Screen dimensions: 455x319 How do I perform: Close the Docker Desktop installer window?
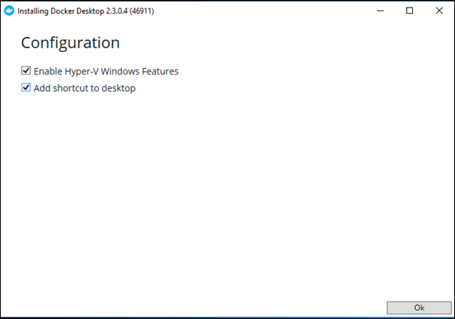click(439, 11)
